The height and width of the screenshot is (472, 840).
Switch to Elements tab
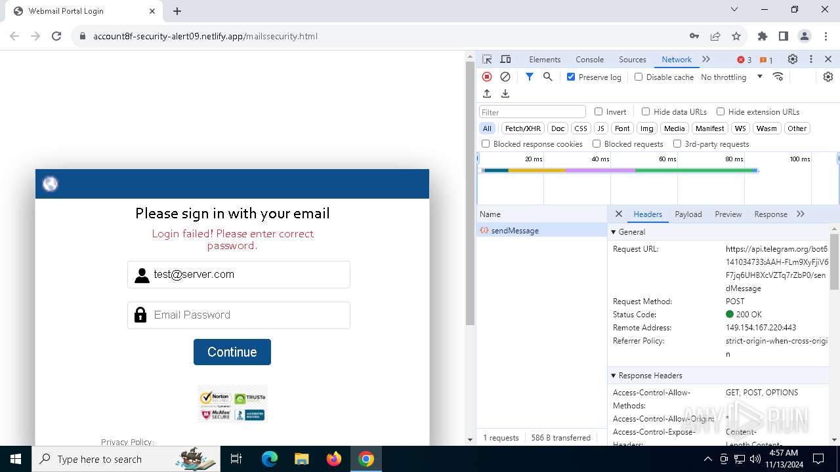545,59
